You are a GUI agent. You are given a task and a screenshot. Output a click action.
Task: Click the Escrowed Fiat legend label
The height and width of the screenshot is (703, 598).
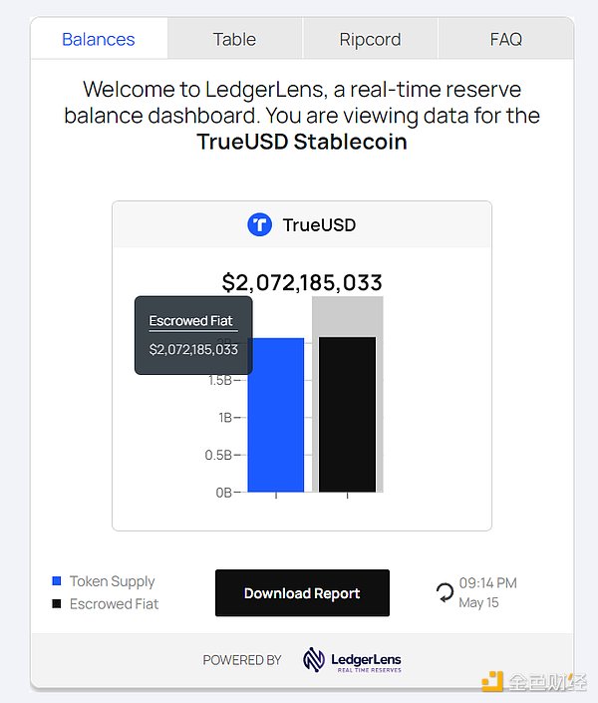click(x=115, y=604)
